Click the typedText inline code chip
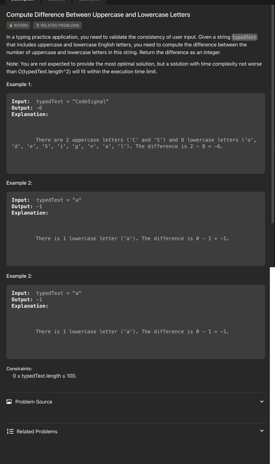 244,37
